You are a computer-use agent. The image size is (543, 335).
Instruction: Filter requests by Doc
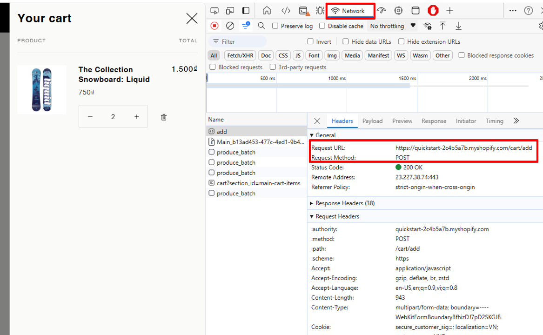tap(266, 55)
